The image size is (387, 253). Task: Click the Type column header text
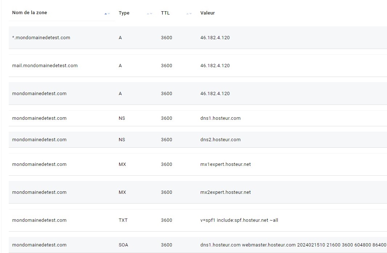124,13
